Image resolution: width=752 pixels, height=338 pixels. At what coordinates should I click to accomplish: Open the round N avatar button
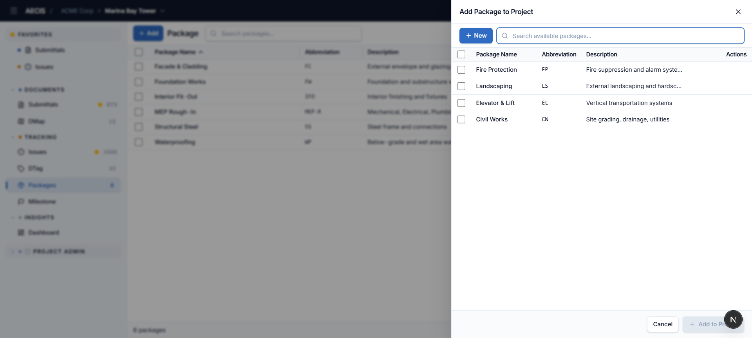733,320
